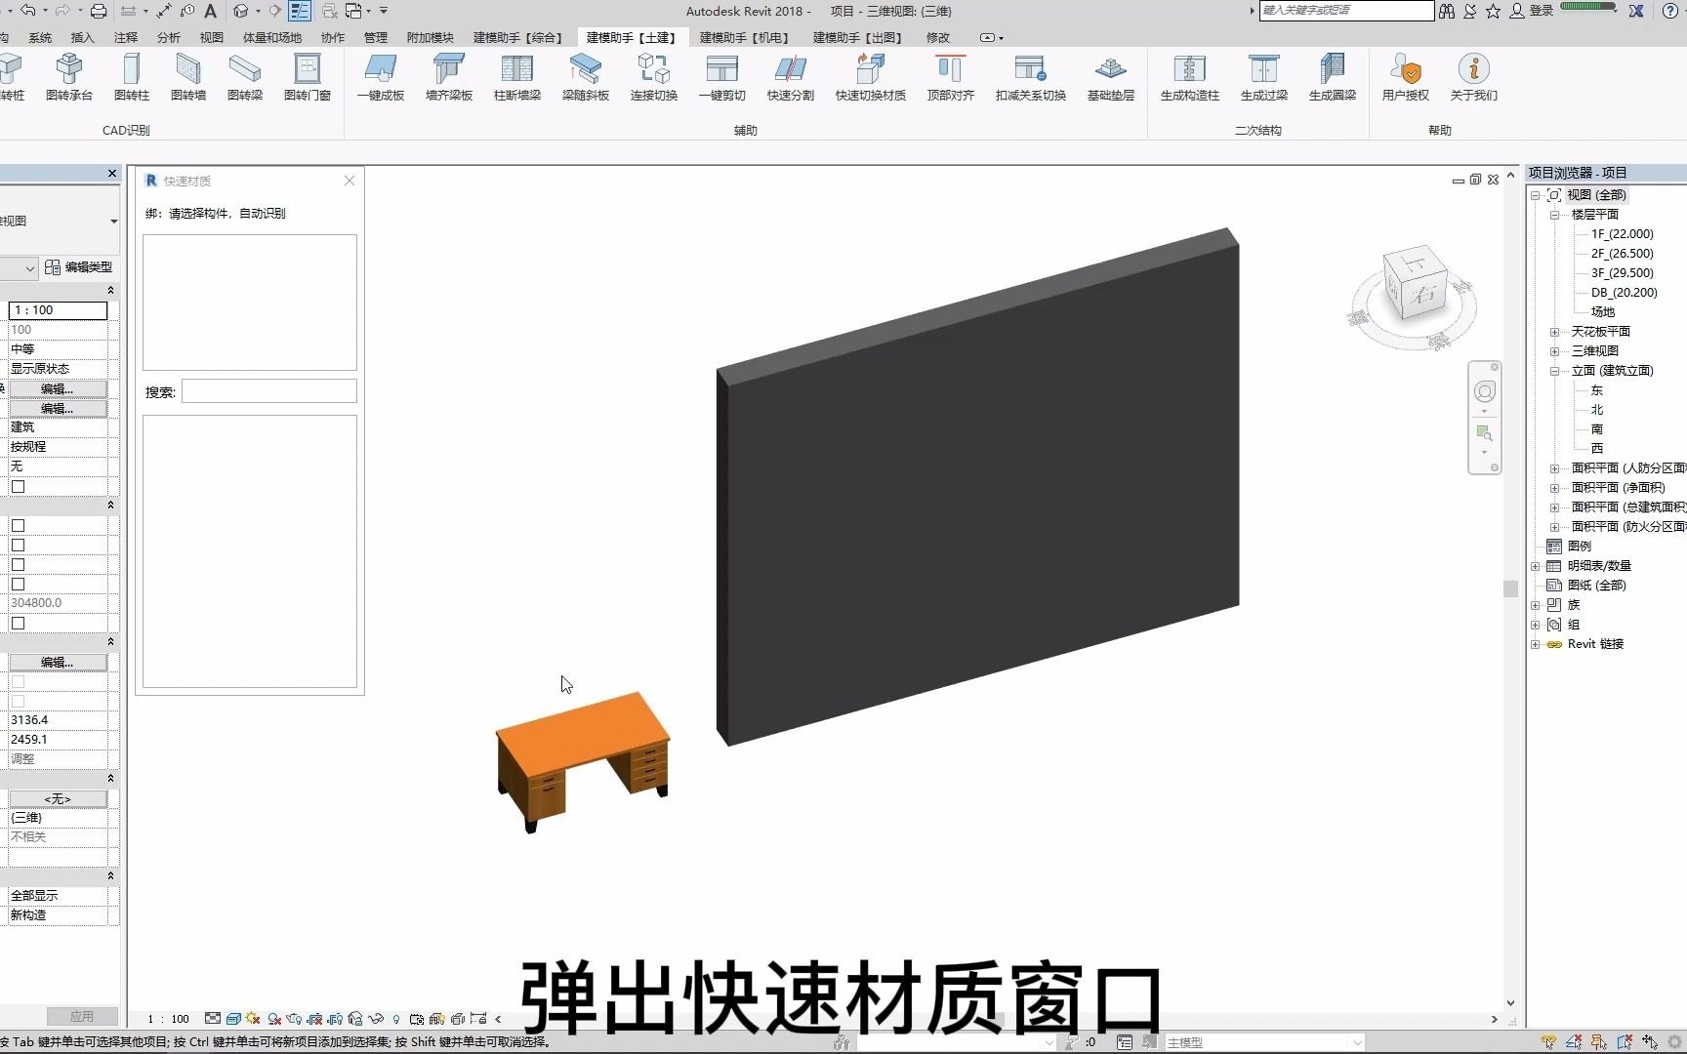Viewport: 1687px width, 1054px height.
Task: Expand 三维视图 in the project browser
Action: click(x=1554, y=350)
